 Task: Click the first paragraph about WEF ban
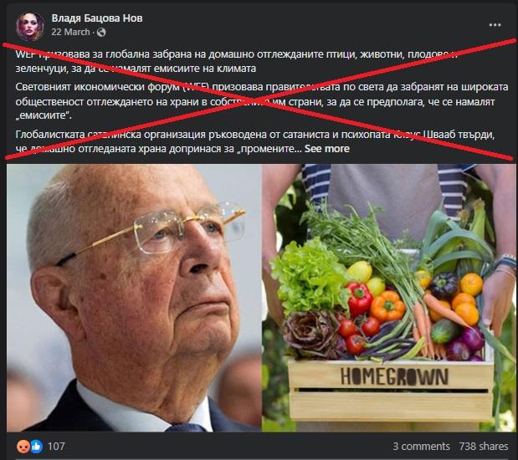pyautogui.click(x=236, y=61)
